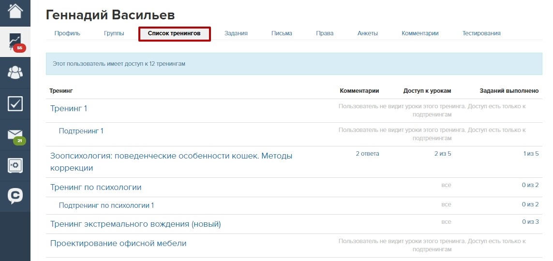Click '0 из 2' in Тренинг по психологии row

tap(530, 185)
